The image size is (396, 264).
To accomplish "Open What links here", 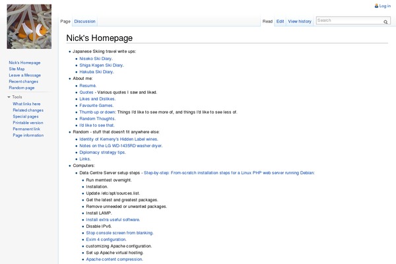I will 26,104.
